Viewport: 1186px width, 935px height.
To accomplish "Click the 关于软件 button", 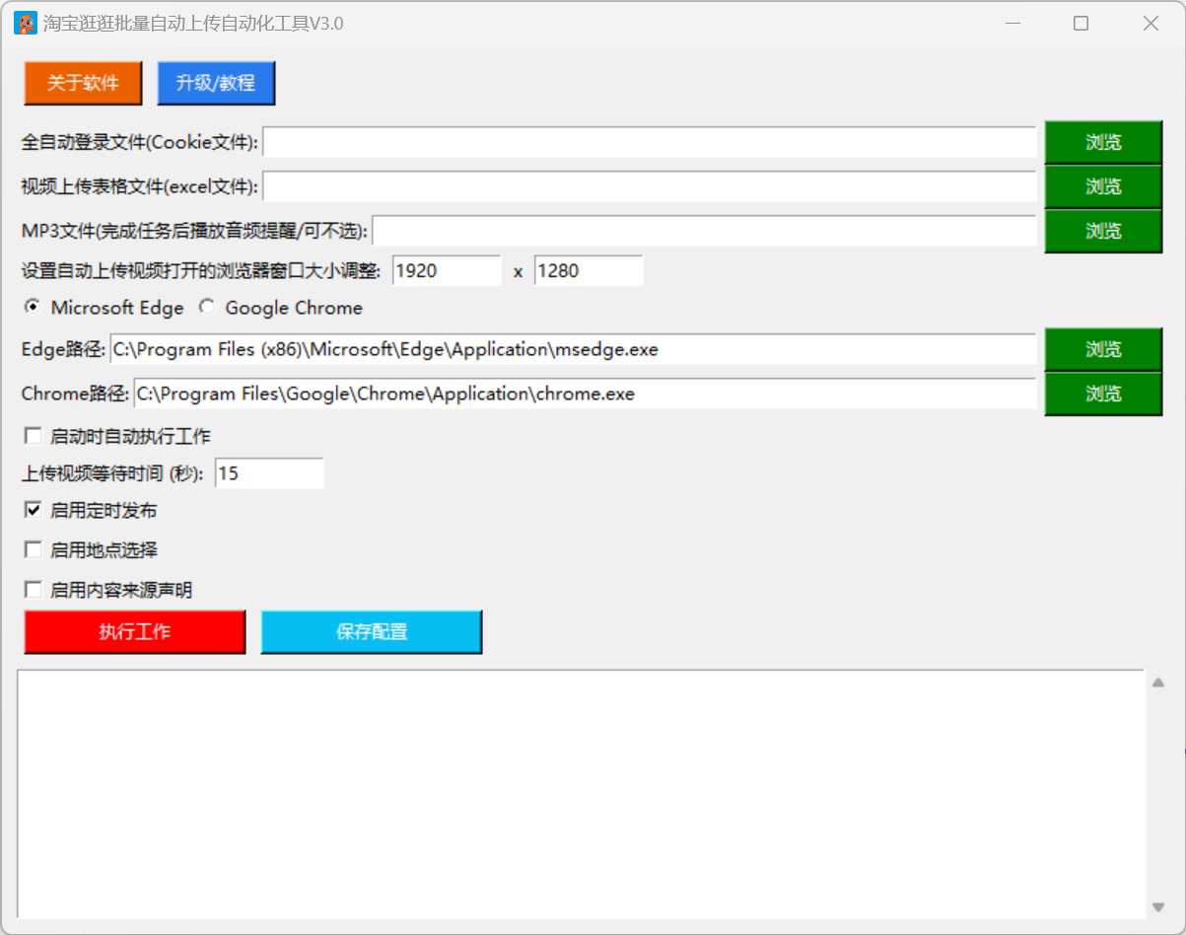I will click(x=84, y=83).
